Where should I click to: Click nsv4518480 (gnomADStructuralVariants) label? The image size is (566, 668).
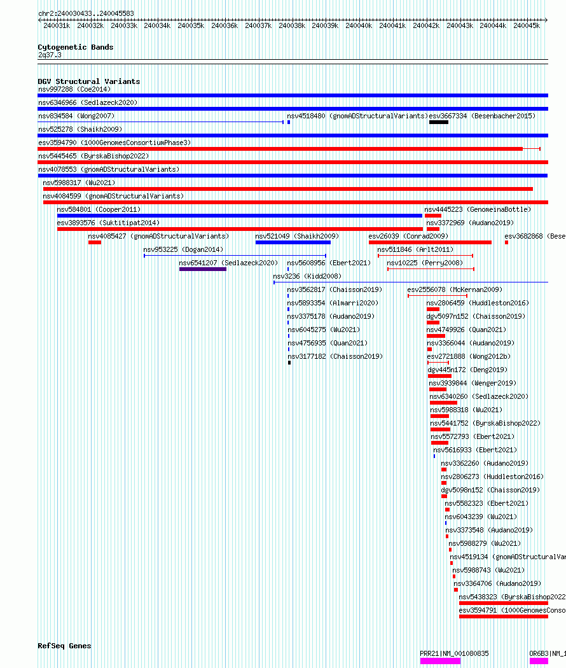tap(357, 116)
